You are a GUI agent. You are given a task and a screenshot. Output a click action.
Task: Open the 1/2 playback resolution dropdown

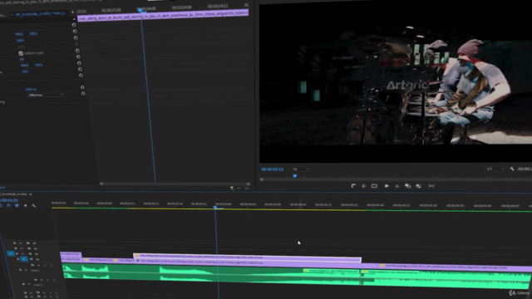click(x=495, y=169)
